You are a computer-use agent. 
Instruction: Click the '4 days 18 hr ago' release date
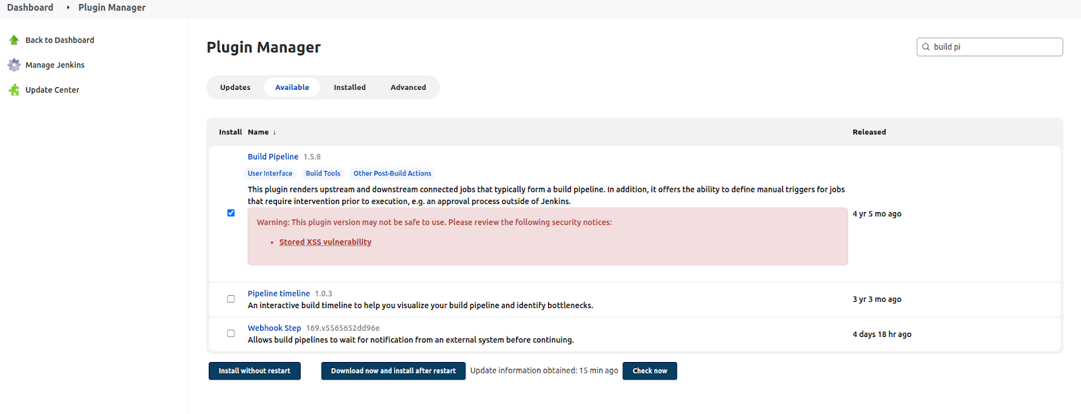[882, 334]
